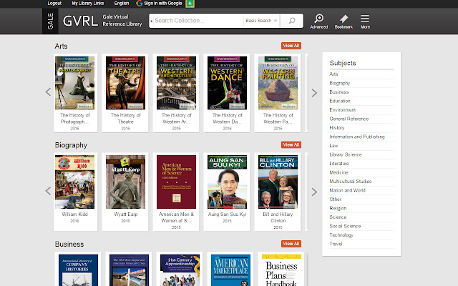Select Business in Subjects list
The image size is (458, 286).
[338, 92]
